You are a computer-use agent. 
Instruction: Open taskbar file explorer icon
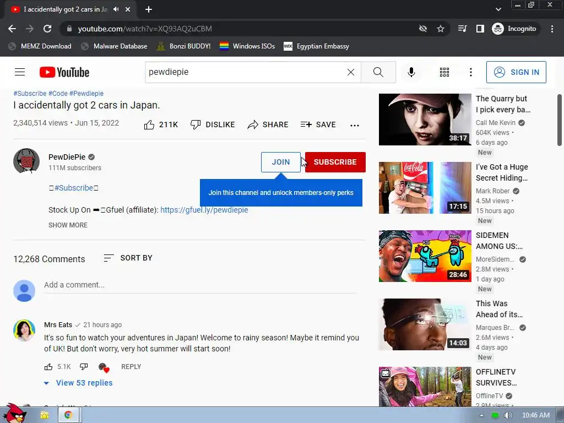[45, 415]
